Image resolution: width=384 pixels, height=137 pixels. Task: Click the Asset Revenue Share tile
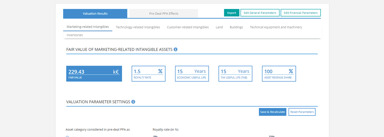(x=279, y=74)
